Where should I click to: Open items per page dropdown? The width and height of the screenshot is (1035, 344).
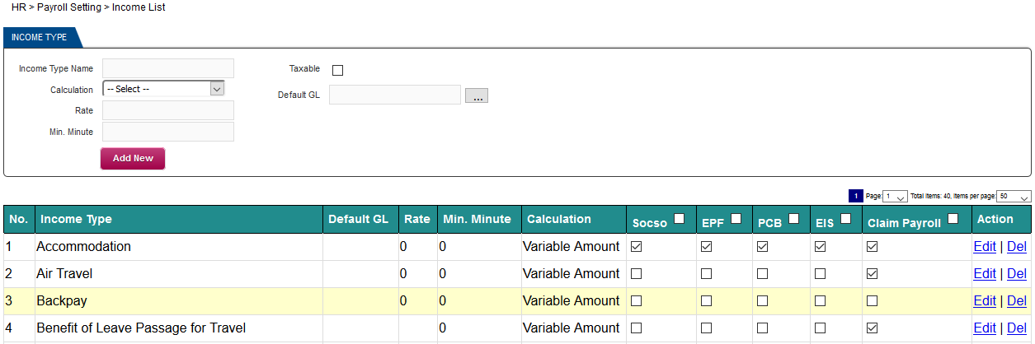click(x=1014, y=197)
